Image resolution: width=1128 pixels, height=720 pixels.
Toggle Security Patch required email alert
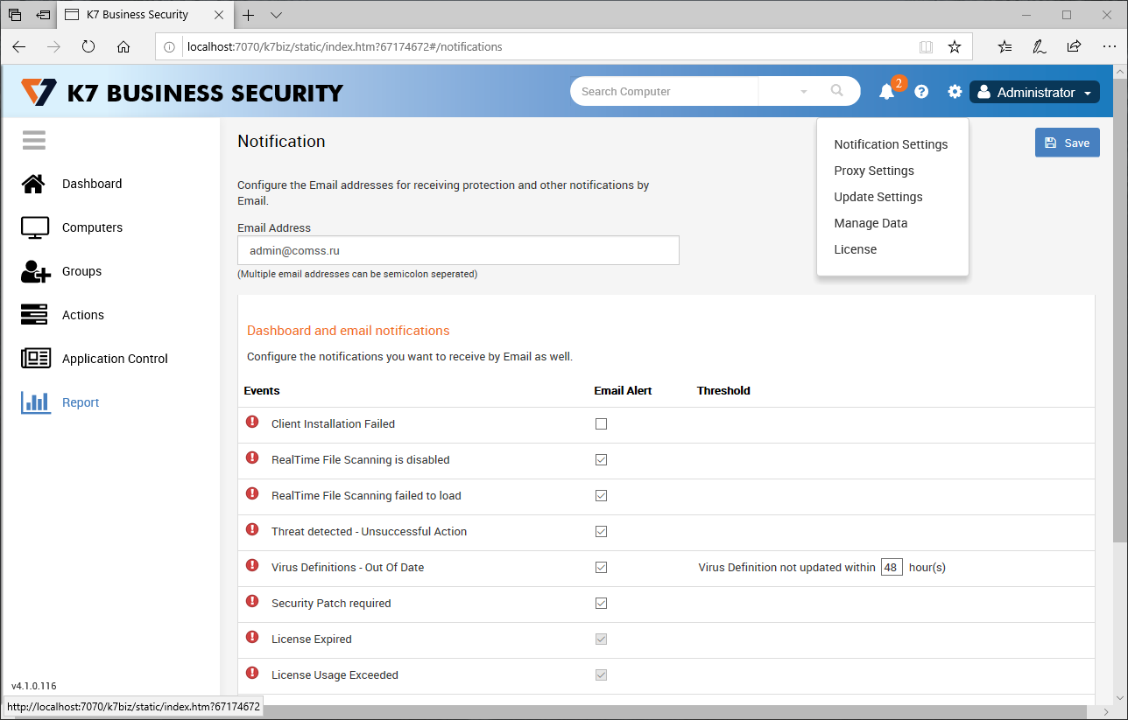click(x=601, y=604)
